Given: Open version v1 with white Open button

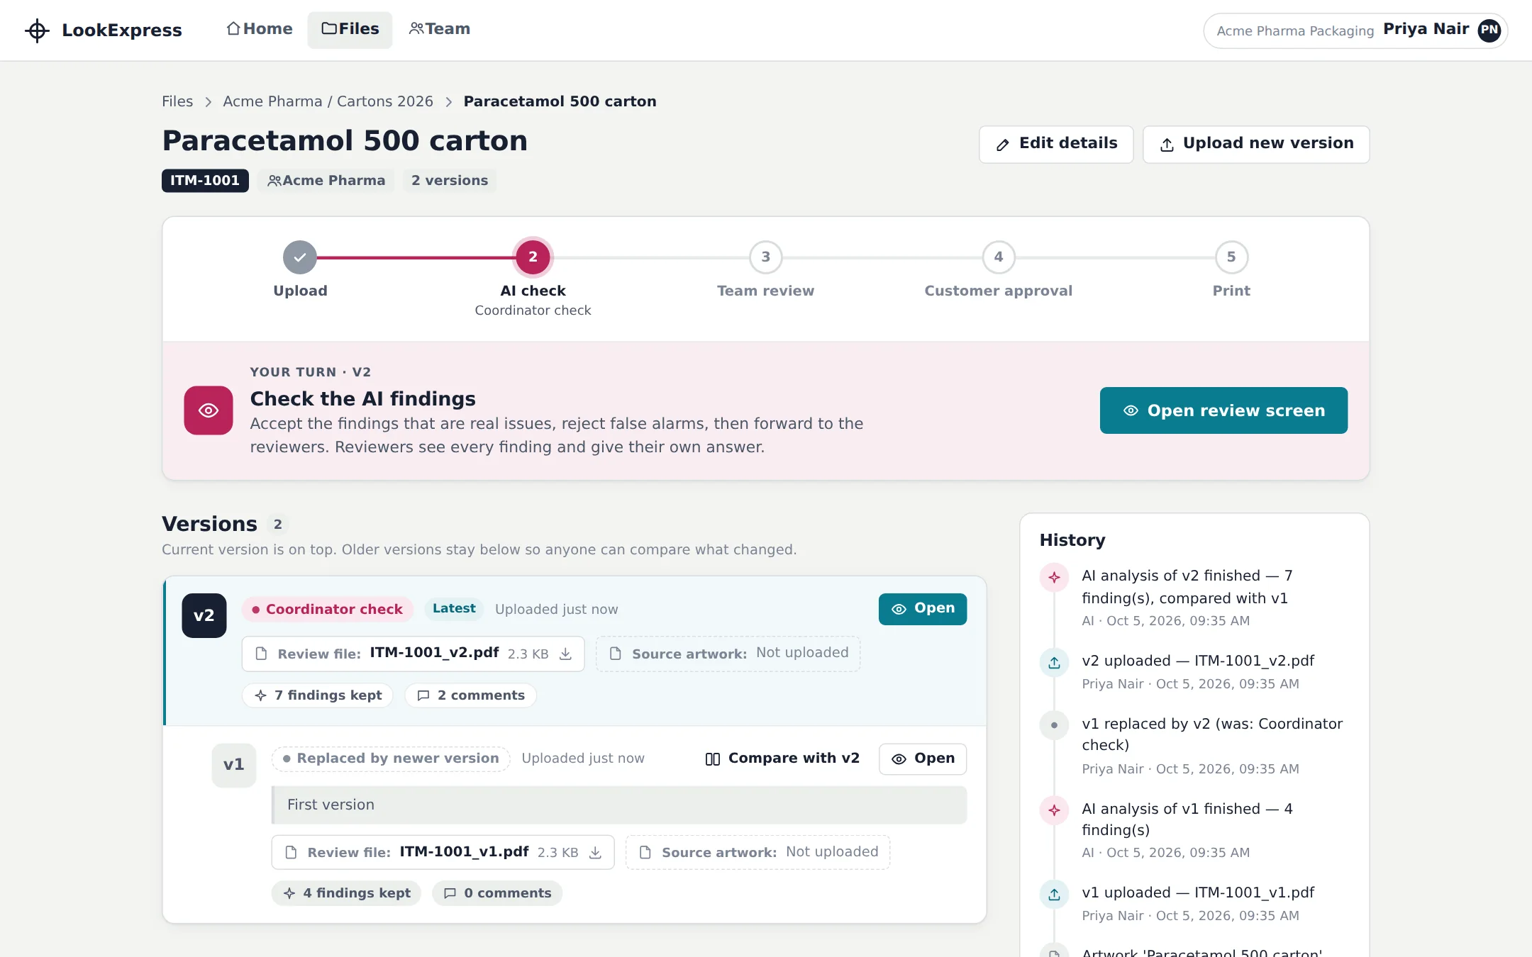Looking at the screenshot, I should 923,759.
